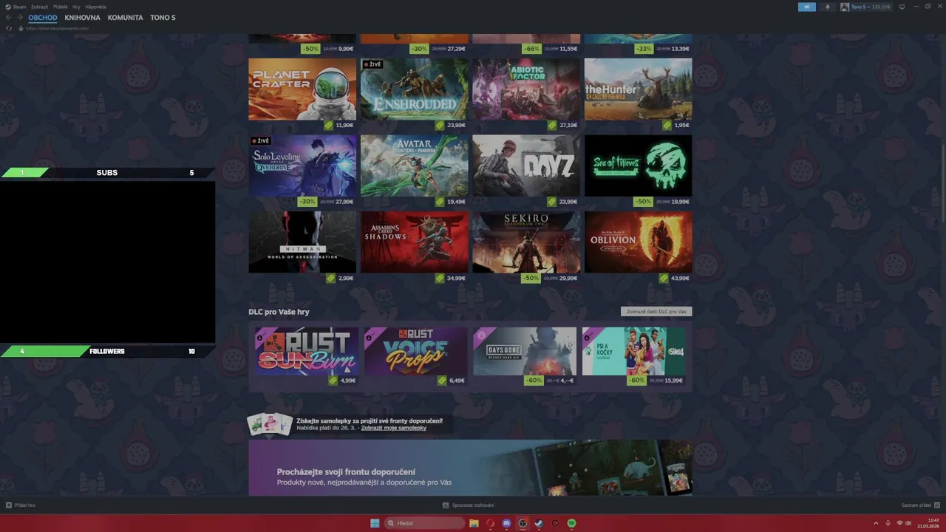Click the 'Procházejte svoji frontu doporučení' banner
The image size is (946, 532).
(x=471, y=468)
